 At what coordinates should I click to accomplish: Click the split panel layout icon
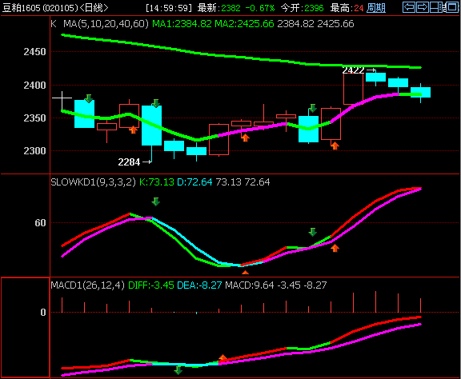point(437,7)
